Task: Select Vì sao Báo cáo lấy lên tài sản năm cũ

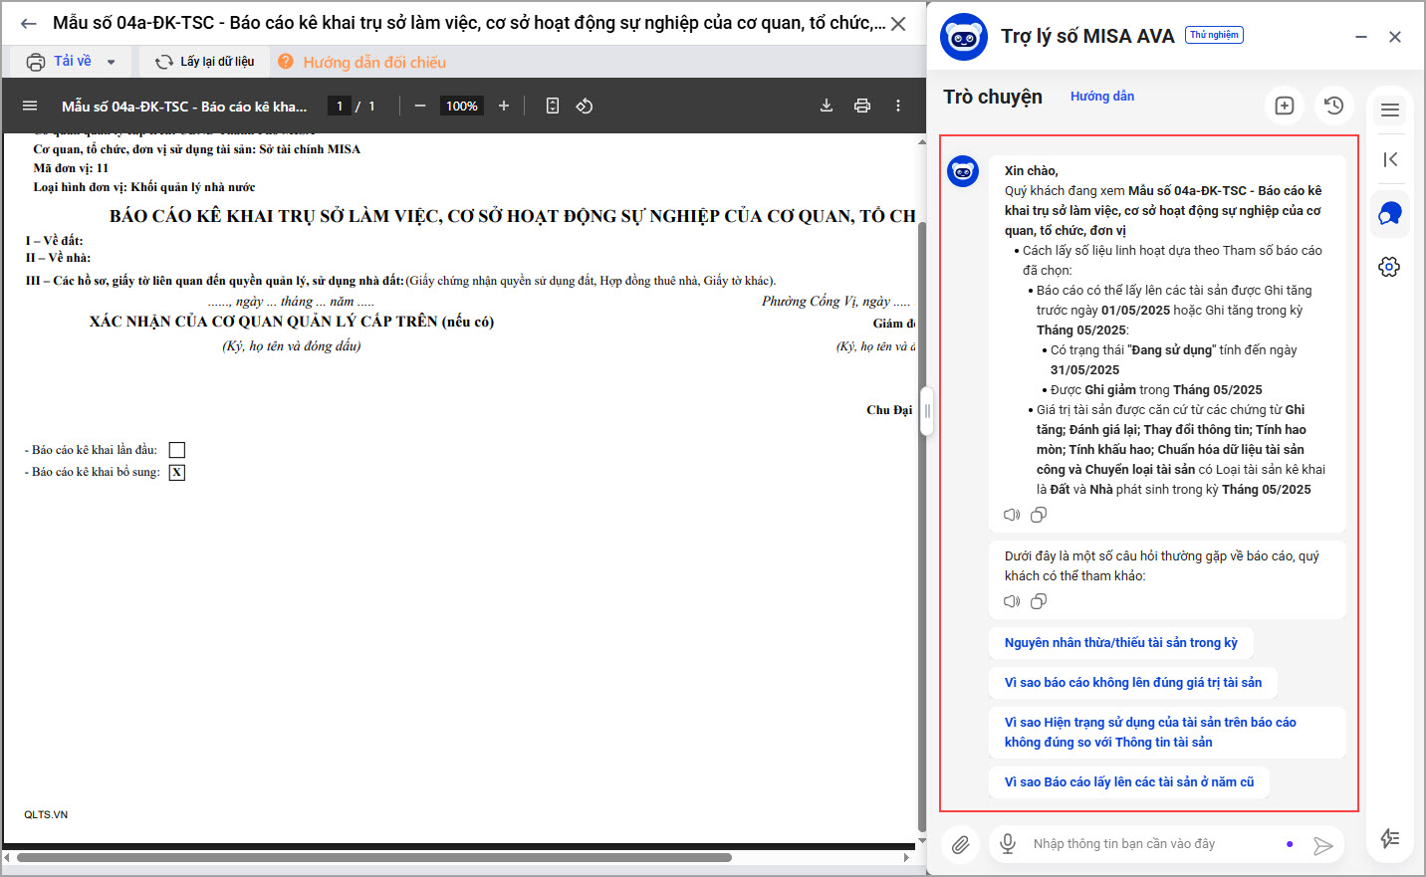Action: coord(1129,782)
